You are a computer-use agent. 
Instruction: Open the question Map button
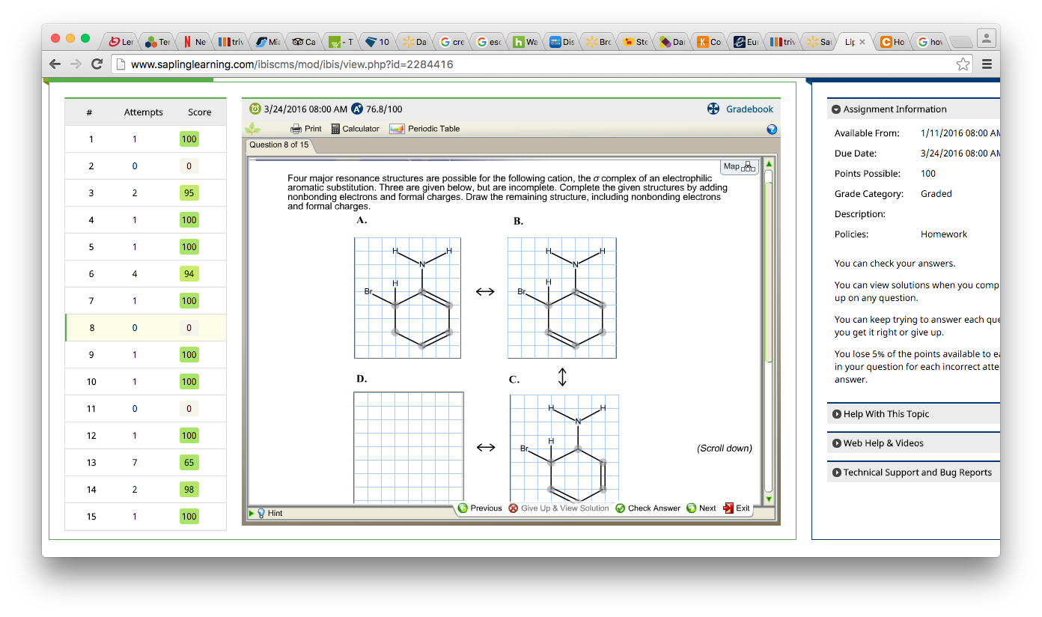point(739,166)
